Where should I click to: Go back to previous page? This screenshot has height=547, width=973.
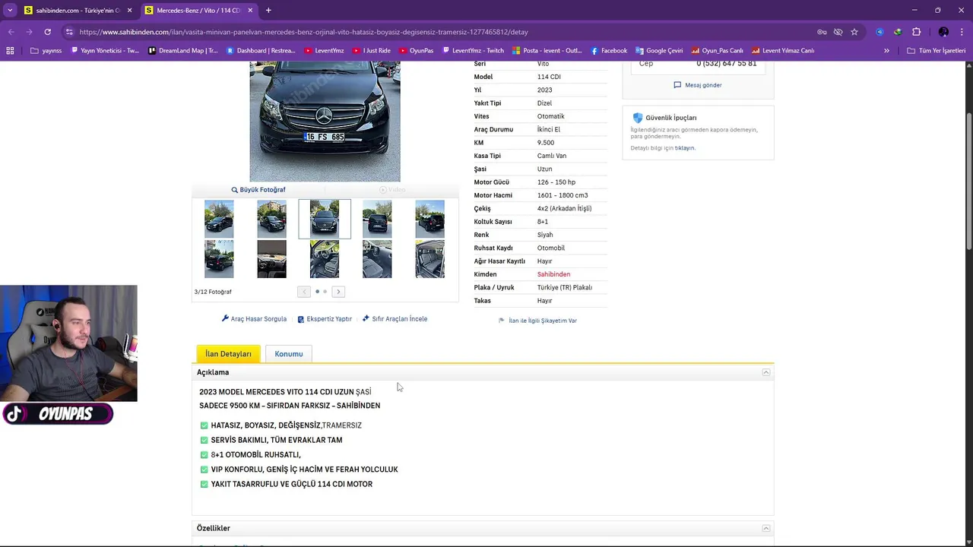tap(11, 32)
